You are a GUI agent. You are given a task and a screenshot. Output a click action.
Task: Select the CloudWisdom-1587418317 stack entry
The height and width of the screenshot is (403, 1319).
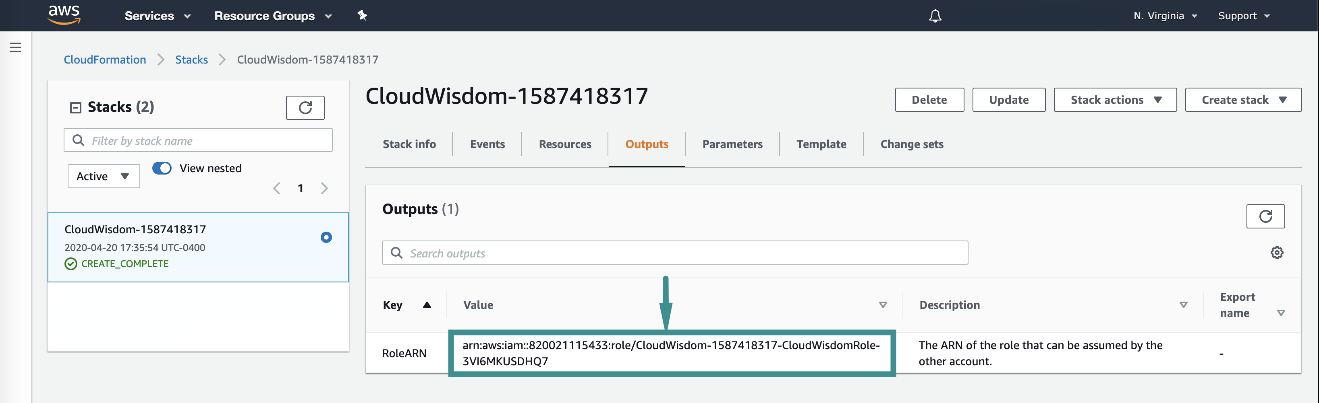click(x=198, y=247)
